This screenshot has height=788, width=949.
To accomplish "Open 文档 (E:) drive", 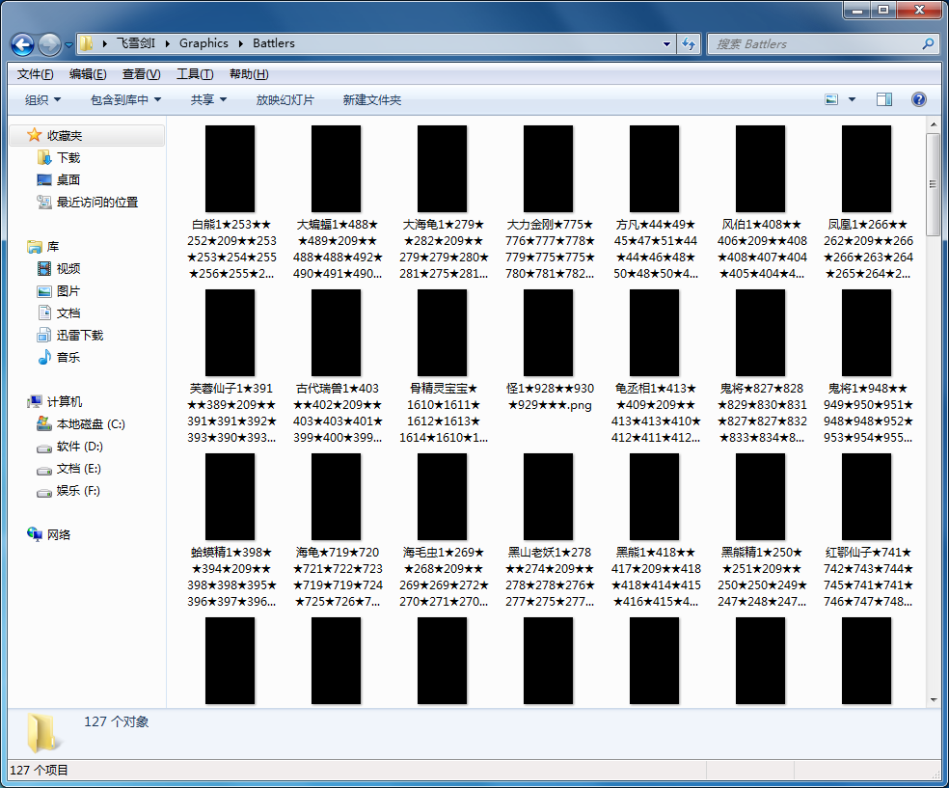I will point(78,469).
